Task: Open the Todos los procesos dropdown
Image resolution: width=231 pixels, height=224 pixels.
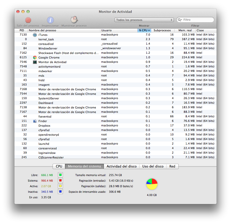Action: tap(144, 20)
